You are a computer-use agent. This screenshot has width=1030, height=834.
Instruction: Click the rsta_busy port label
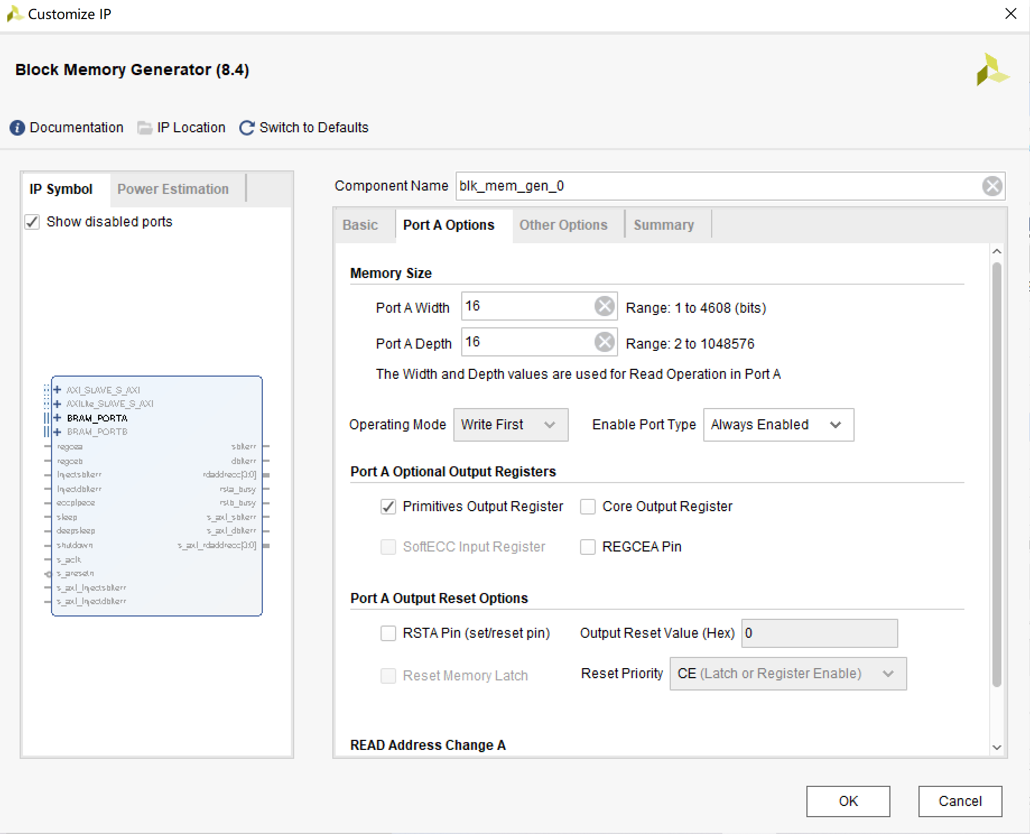pyautogui.click(x=238, y=489)
